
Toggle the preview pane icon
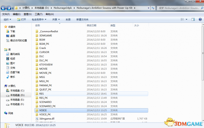(x=193, y=19)
